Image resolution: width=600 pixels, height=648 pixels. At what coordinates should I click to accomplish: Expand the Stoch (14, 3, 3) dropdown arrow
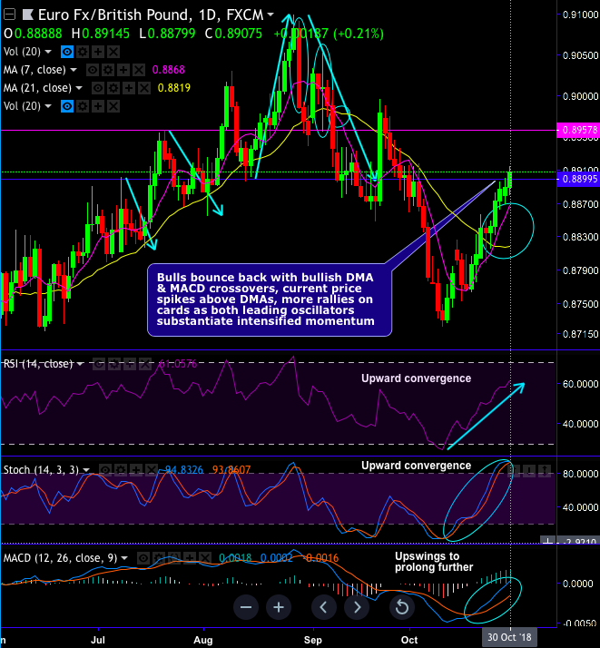[x=86, y=470]
